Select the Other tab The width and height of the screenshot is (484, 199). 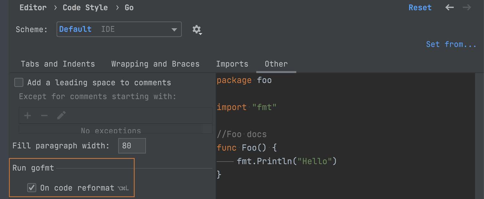click(276, 64)
